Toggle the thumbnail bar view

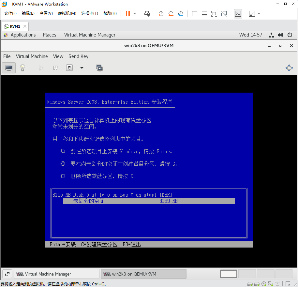(204, 14)
